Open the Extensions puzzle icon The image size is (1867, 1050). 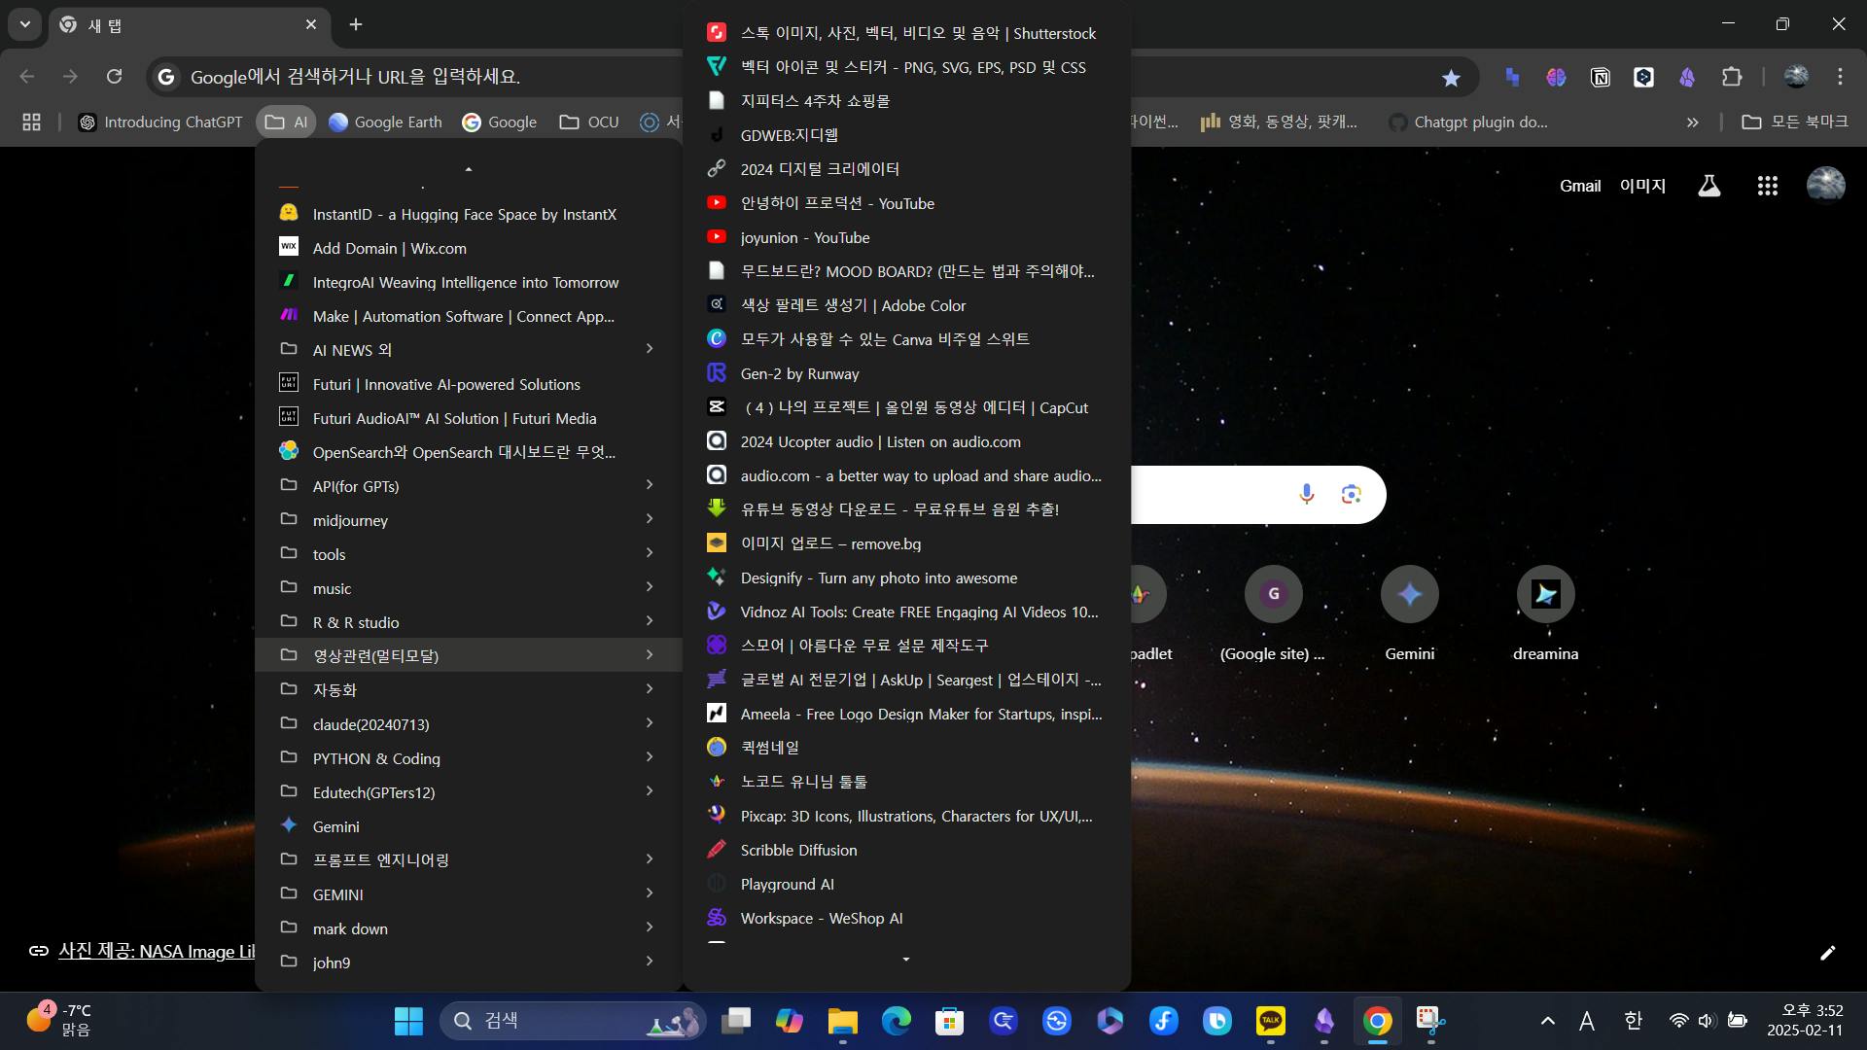point(1732,77)
